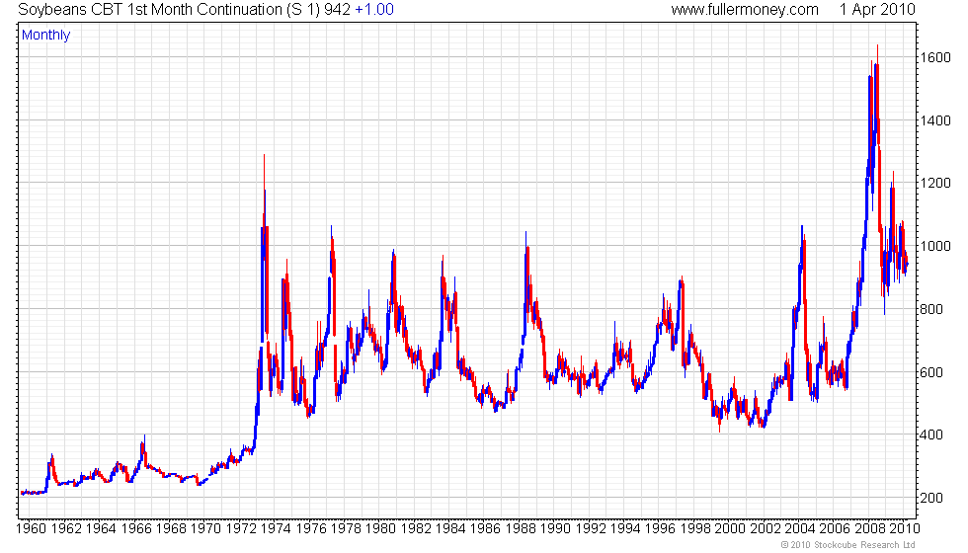Click the 800 price axis label
The image size is (968, 553).
tap(931, 309)
